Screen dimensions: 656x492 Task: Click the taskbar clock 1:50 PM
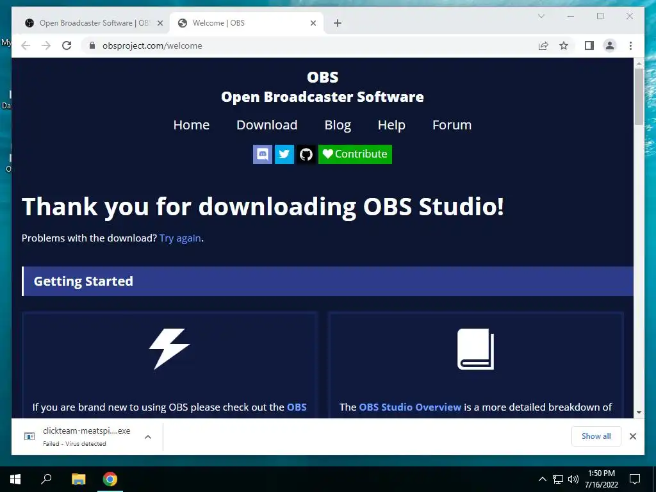coord(602,473)
